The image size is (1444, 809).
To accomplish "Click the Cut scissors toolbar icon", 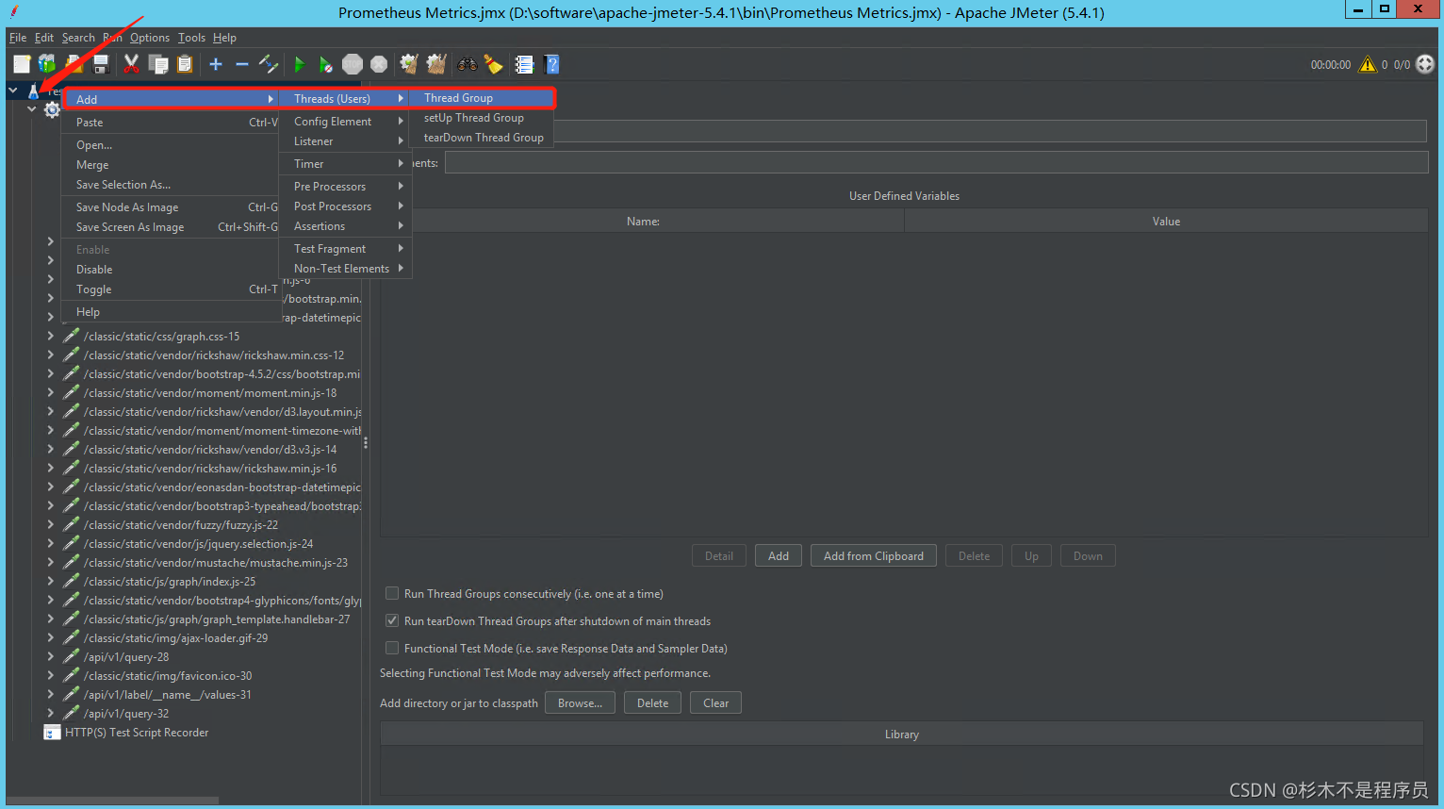I will pyautogui.click(x=131, y=64).
